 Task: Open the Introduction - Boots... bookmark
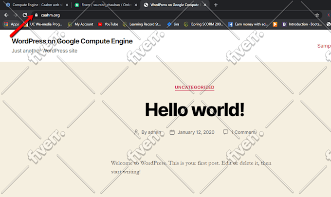[302, 24]
